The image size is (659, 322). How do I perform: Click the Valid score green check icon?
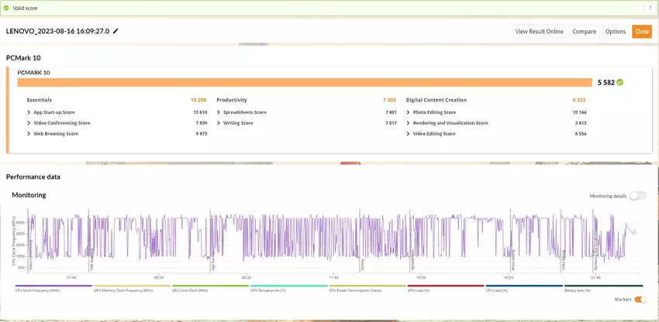pyautogui.click(x=7, y=8)
